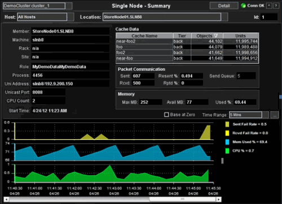Screen dimensions: 282x204
Task: Open the Host All Hosts dropdown
Action: coord(70,17)
